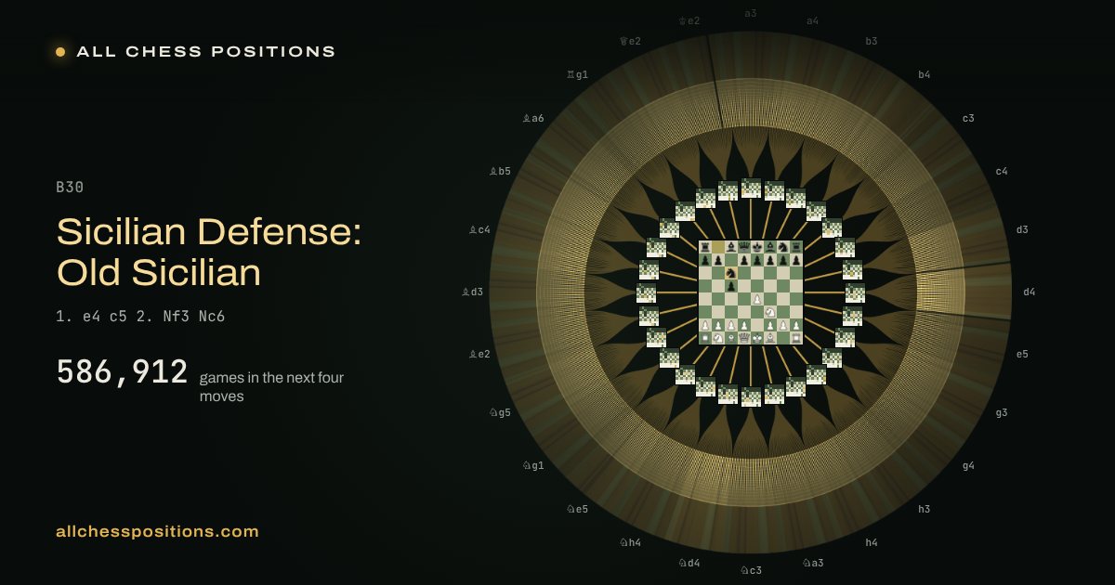The height and width of the screenshot is (585, 1115).
Task: Click the g4 pawn move label
Action: (x=968, y=465)
